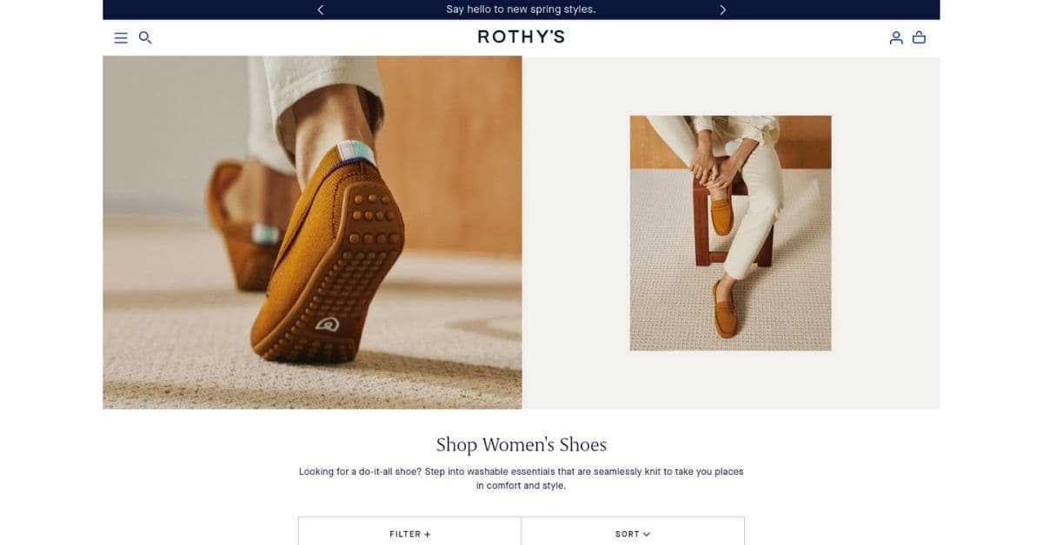The image size is (1043, 545).
Task: Click the seated model loafer photo
Action: 729,233
